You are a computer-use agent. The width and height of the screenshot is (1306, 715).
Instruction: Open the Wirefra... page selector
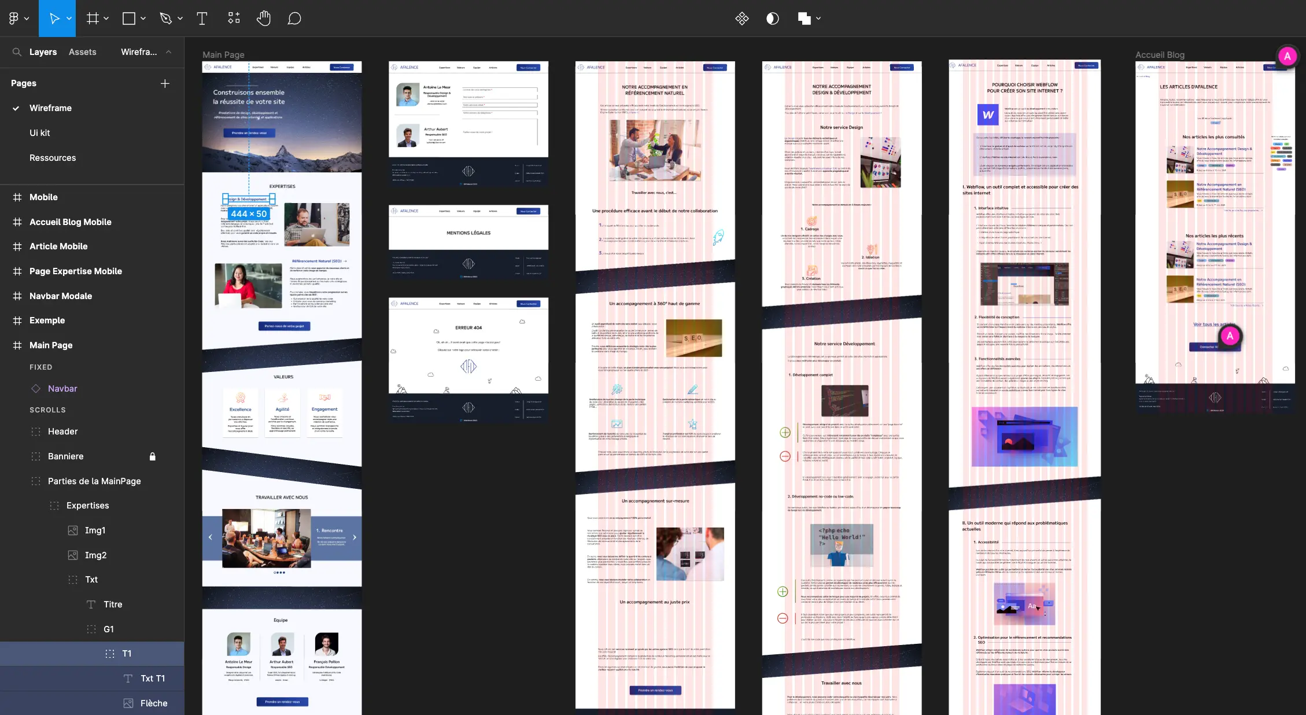tap(139, 52)
